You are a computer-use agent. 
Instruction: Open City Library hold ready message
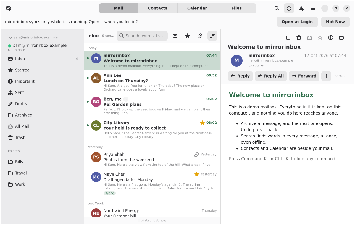152,130
